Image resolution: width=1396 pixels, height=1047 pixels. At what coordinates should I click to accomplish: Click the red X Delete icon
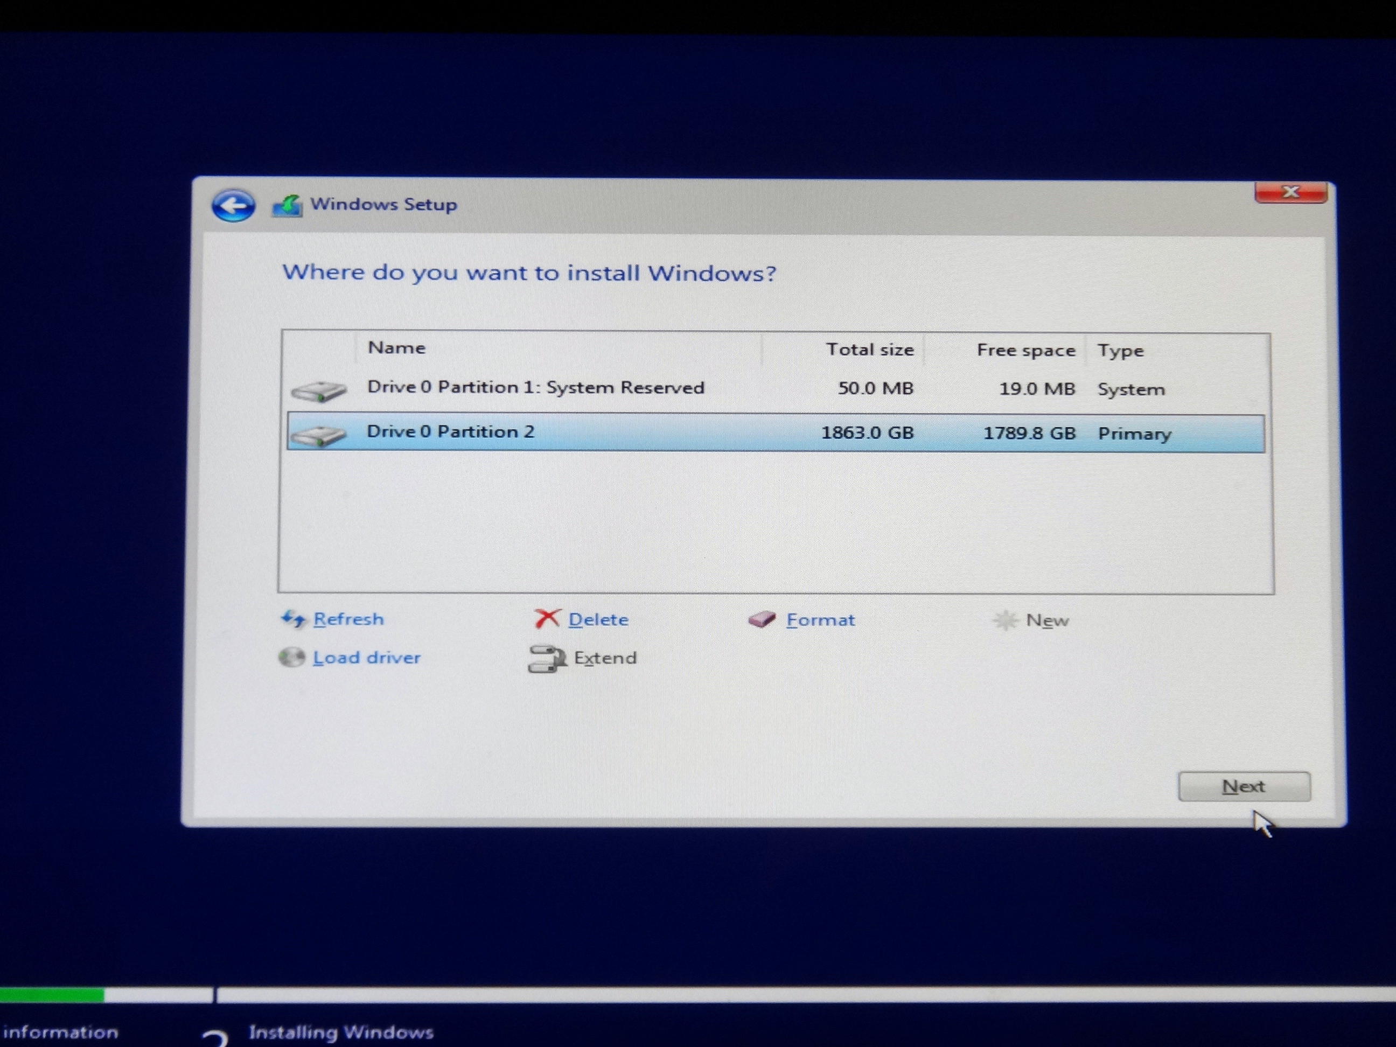pos(547,618)
